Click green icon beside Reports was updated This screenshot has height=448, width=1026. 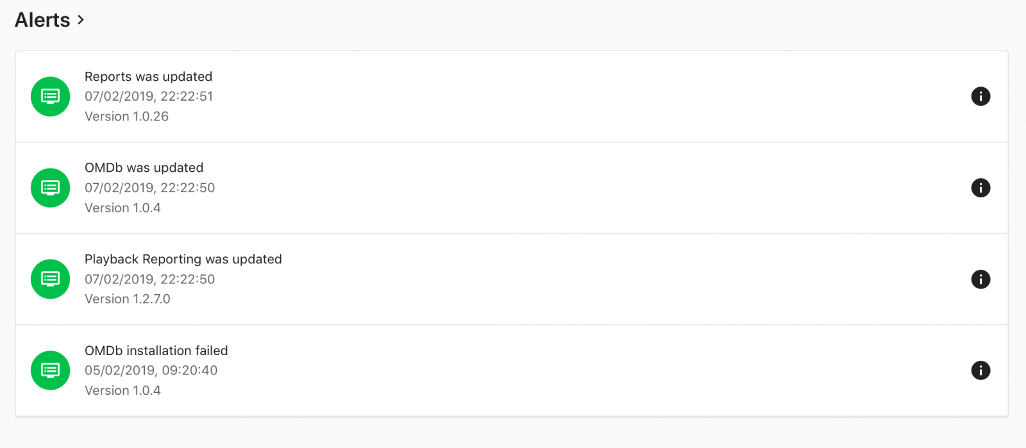click(50, 96)
